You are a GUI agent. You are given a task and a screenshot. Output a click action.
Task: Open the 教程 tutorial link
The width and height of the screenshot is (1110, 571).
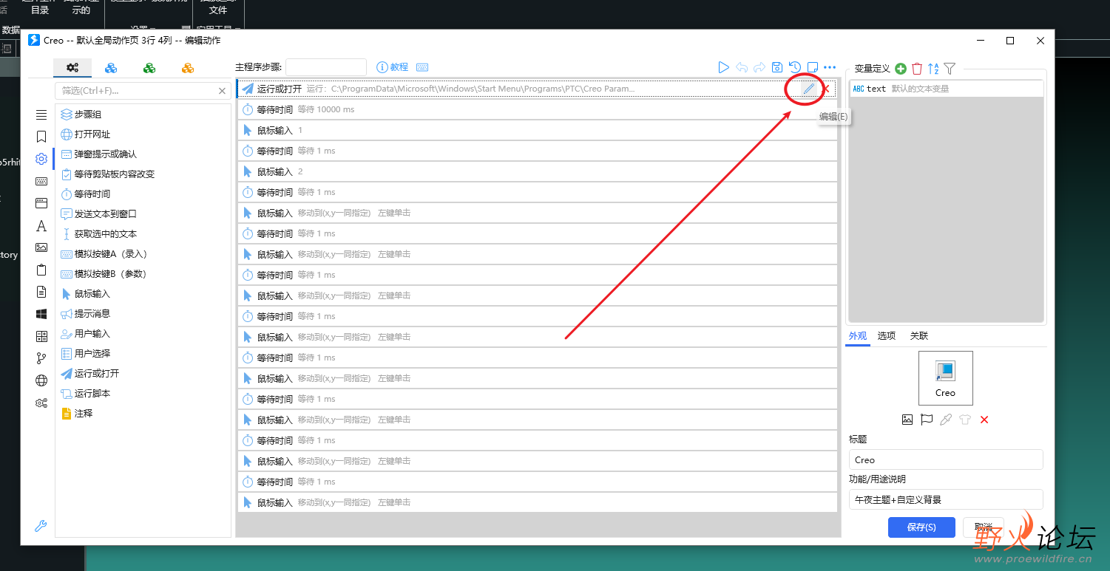393,67
